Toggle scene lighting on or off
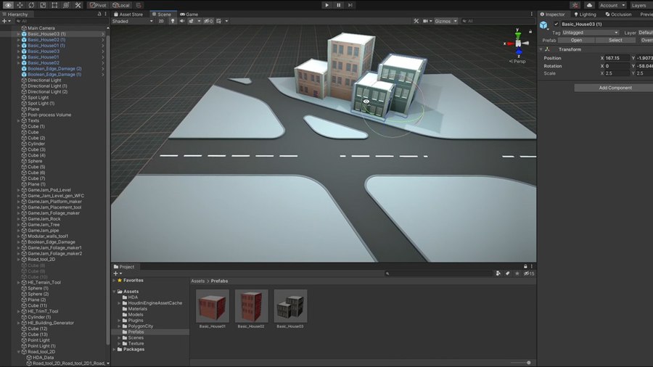The width and height of the screenshot is (653, 367). [173, 21]
